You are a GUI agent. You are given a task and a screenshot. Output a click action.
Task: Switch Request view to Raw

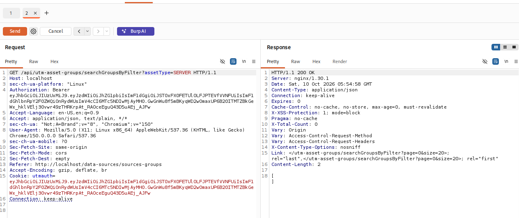pos(34,61)
